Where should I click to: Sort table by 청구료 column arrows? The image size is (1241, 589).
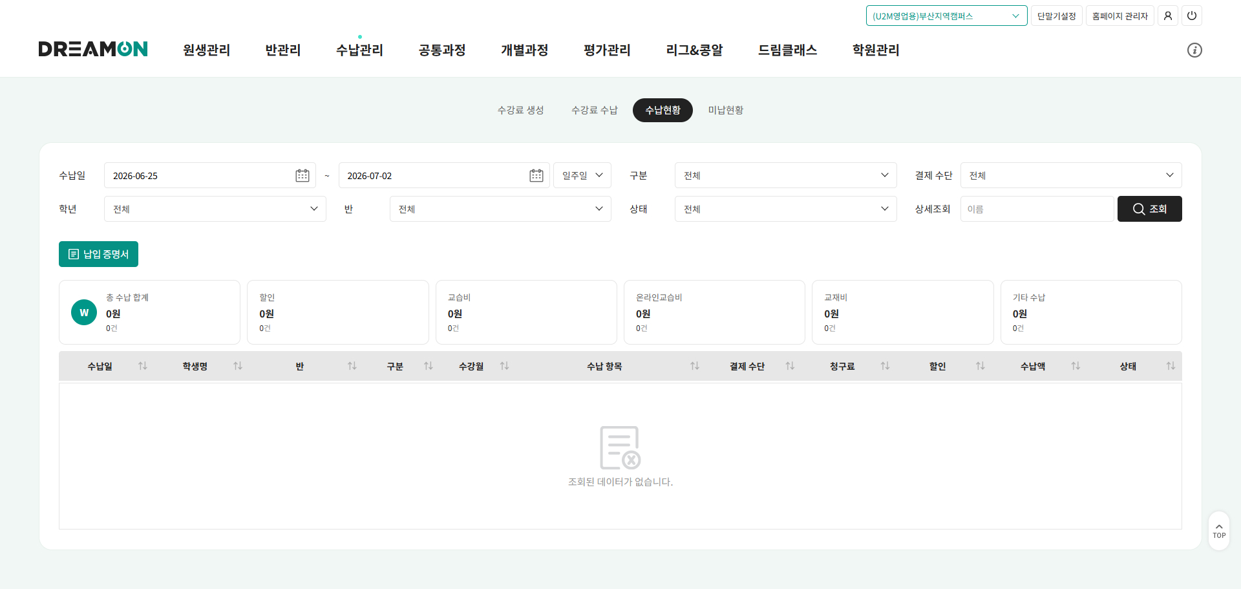tap(885, 366)
